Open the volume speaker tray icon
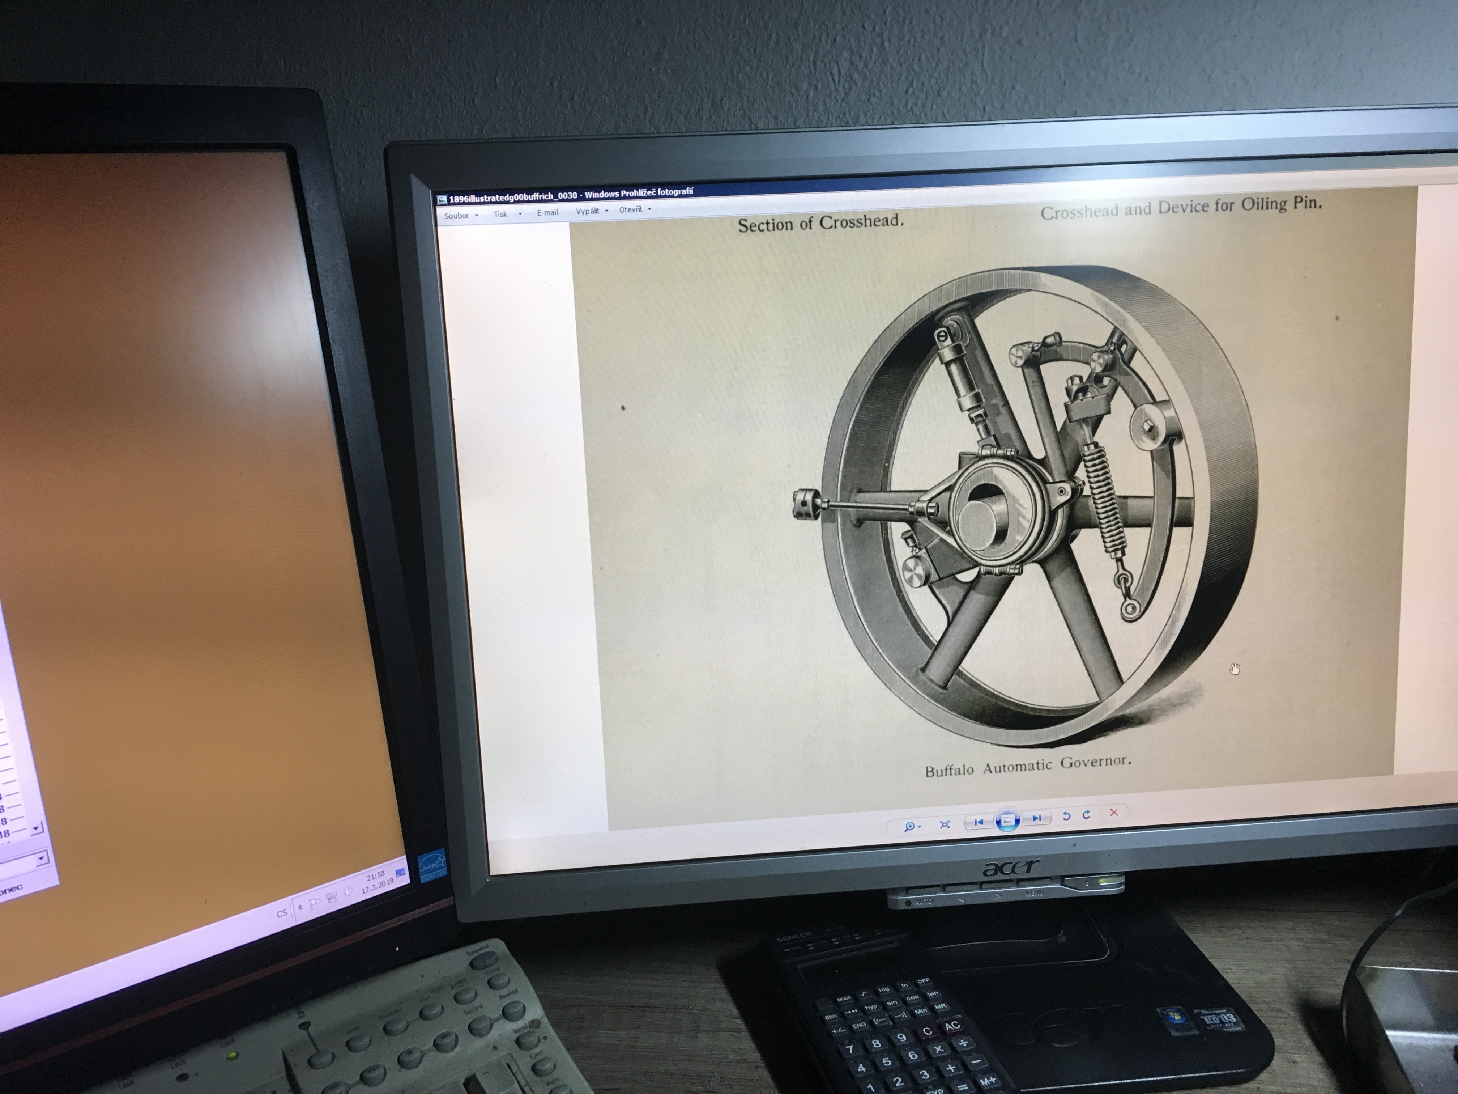 coord(348,892)
